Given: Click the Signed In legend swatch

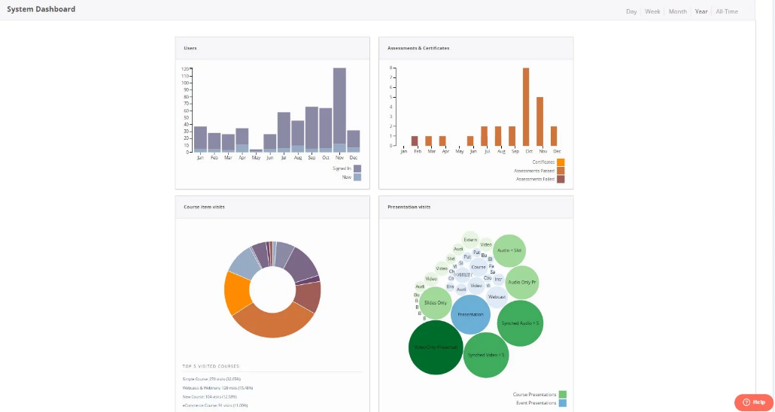Looking at the screenshot, I should pos(357,168).
